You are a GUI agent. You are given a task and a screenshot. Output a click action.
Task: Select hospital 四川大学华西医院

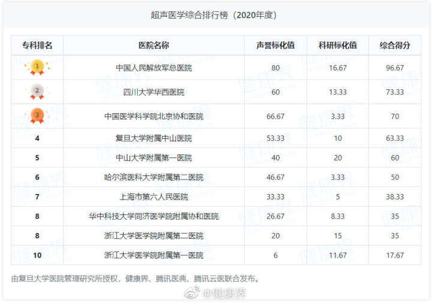click(x=154, y=92)
